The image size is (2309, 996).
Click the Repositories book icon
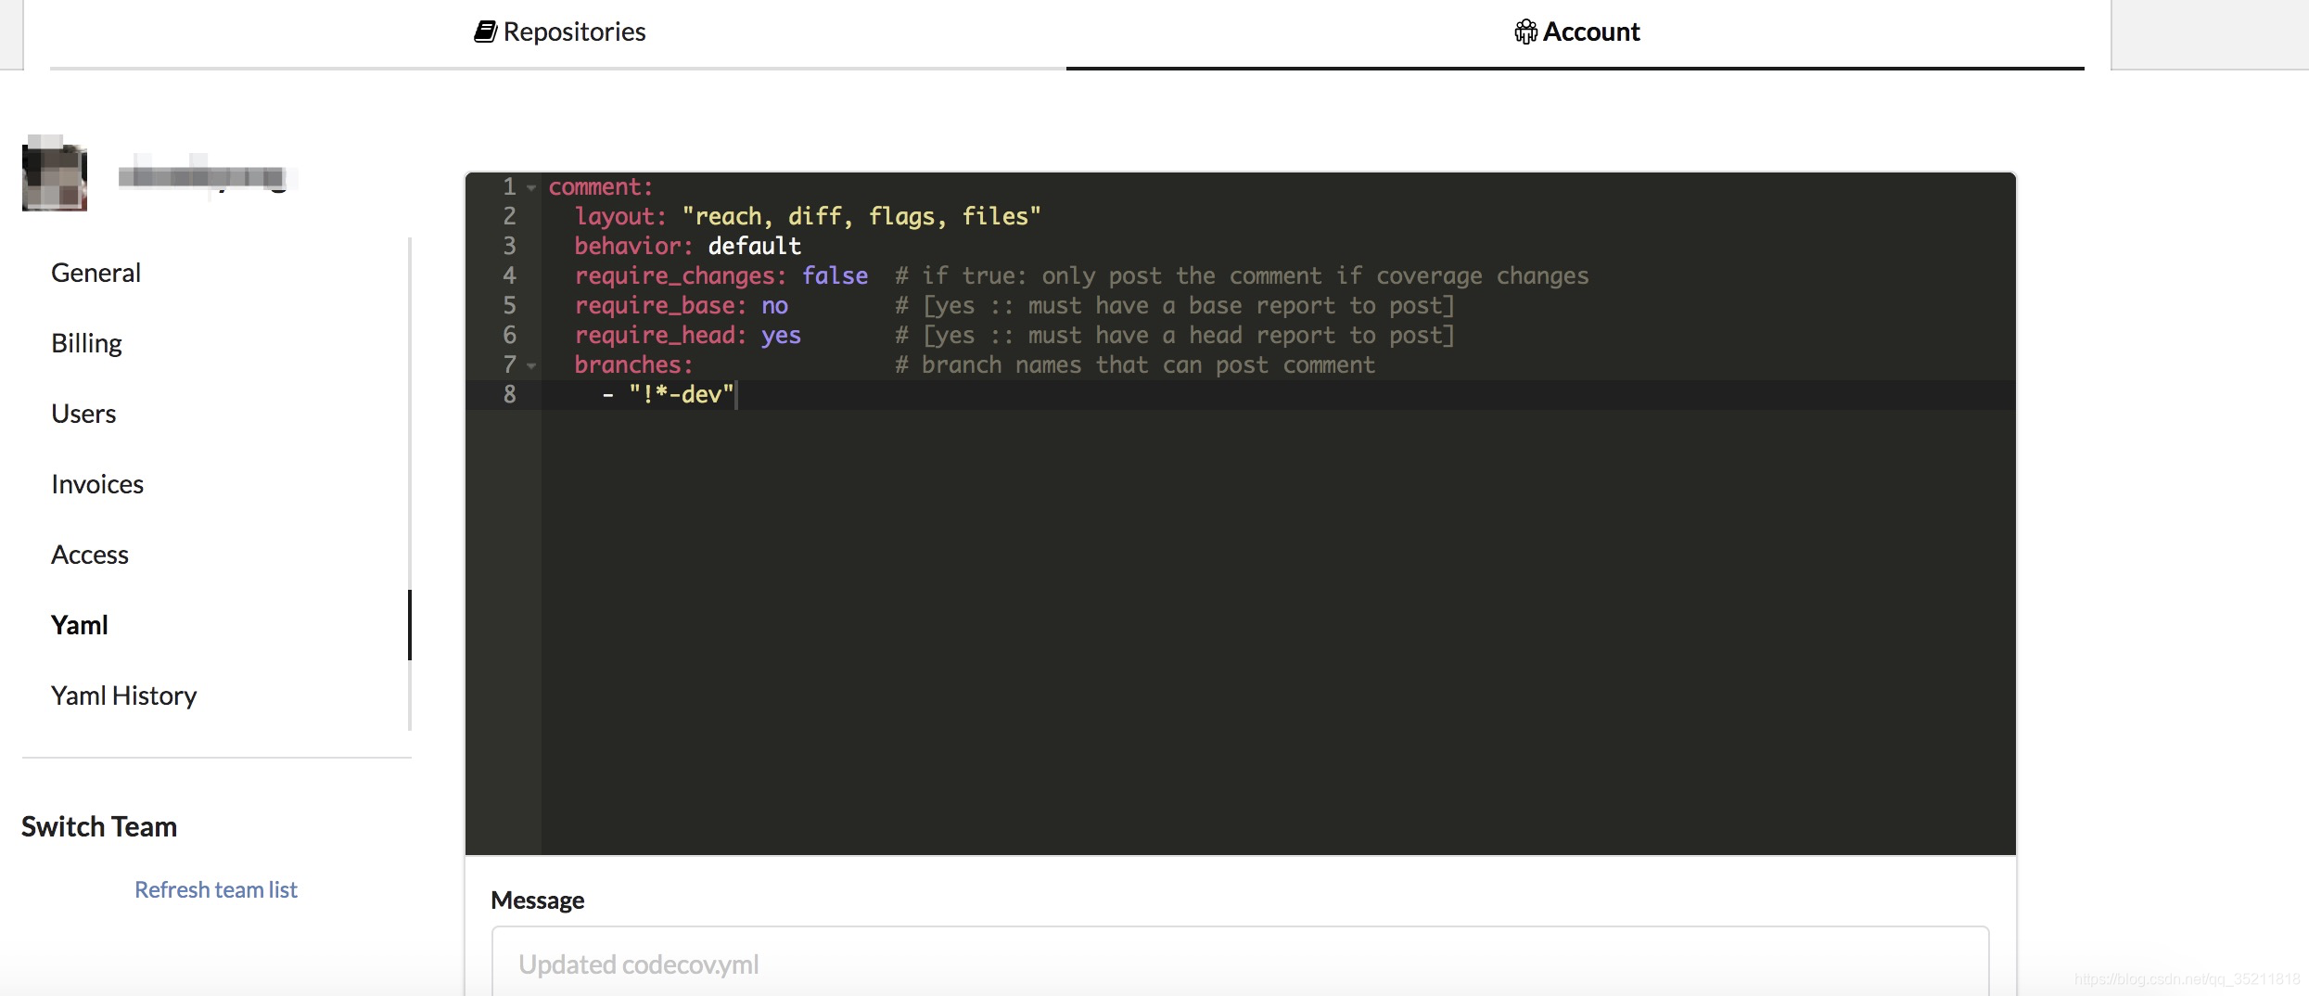point(485,32)
